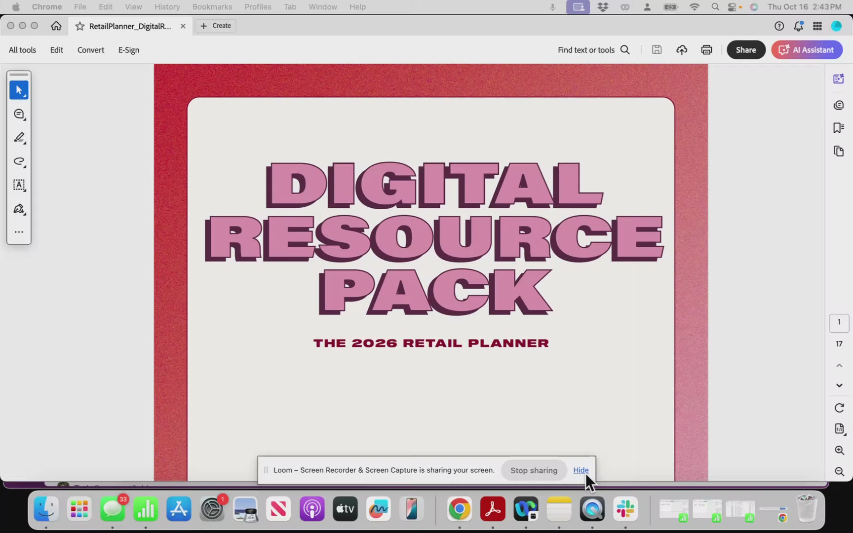The width and height of the screenshot is (853, 533).
Task: Zoom in on the document
Action: coord(839,450)
